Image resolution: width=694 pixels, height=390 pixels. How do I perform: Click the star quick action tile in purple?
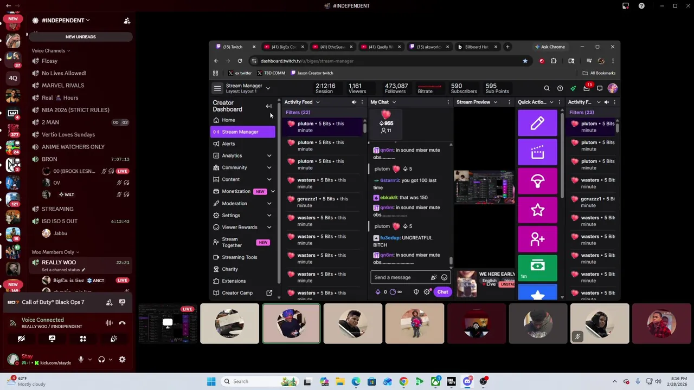click(537, 210)
